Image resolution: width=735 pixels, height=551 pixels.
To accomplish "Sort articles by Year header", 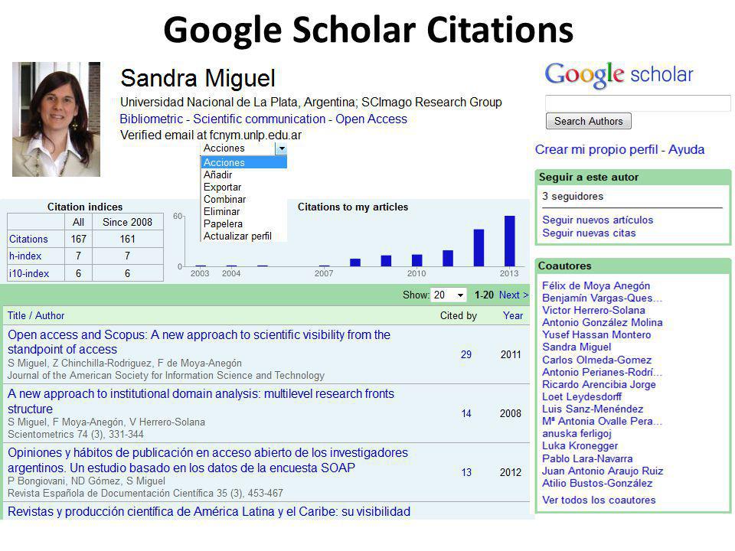I will click(x=513, y=315).
